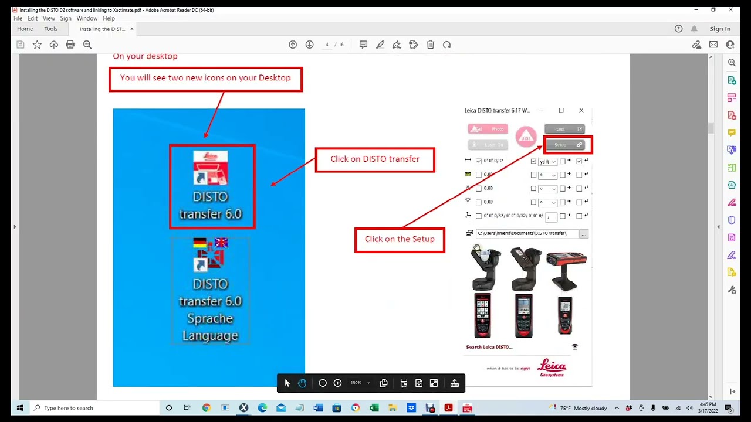Open the pink Redact pen tool in right pane
751x422 pixels.
point(732,202)
